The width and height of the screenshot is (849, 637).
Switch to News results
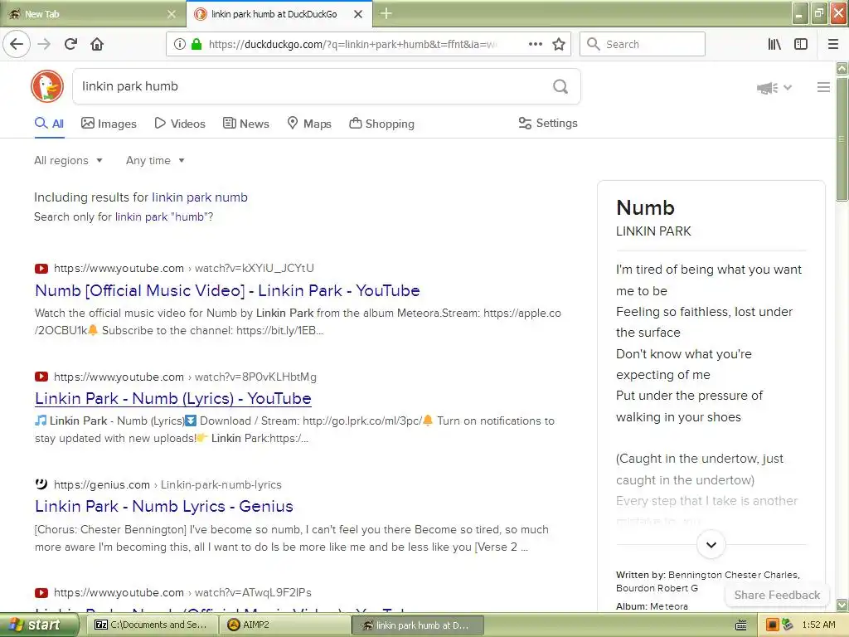click(245, 124)
